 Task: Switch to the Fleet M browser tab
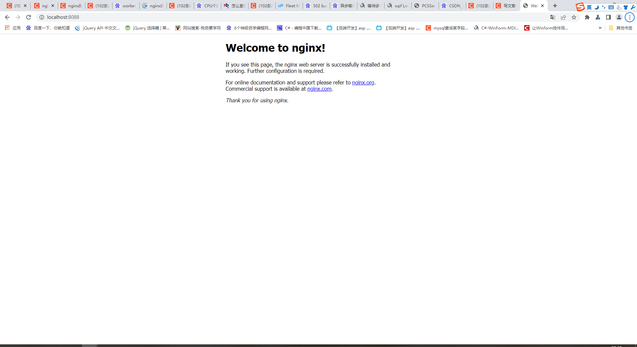point(289,6)
